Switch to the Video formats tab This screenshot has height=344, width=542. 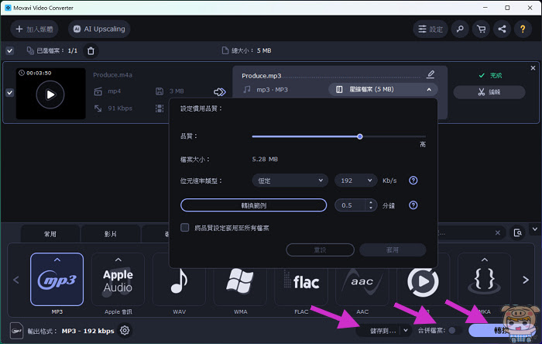(x=110, y=234)
